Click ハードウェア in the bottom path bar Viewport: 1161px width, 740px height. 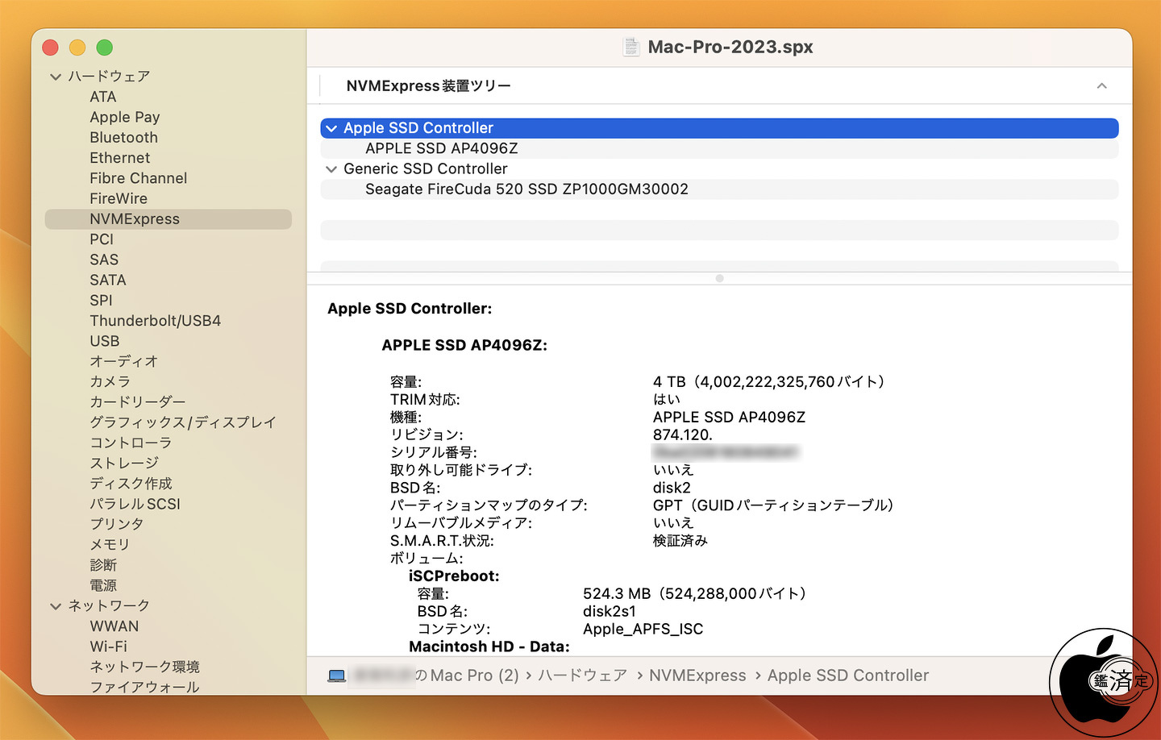coord(582,676)
